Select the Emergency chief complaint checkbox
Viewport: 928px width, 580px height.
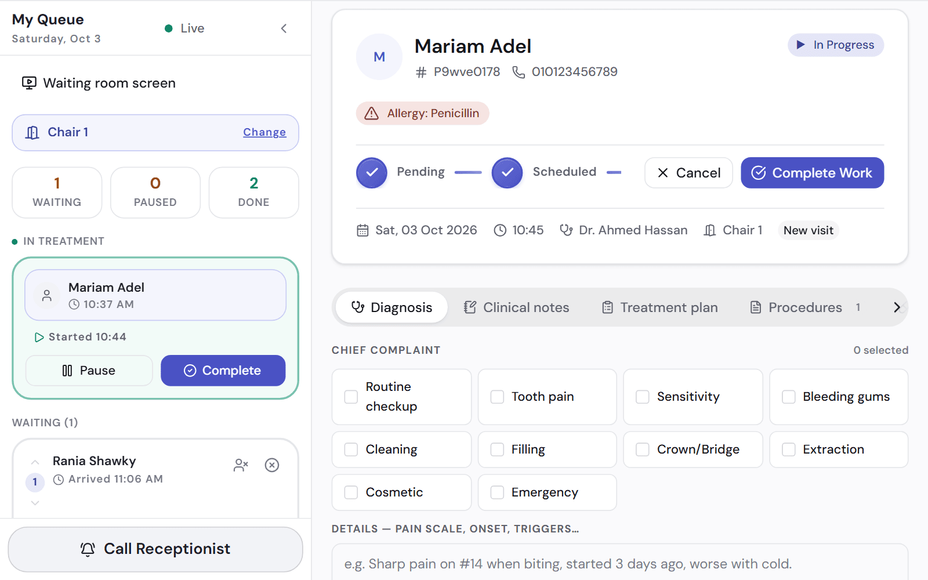(497, 492)
